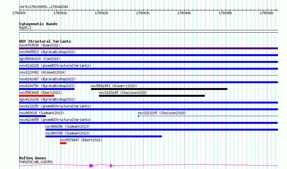Open the nsv968284 (Sudmant2013) label

[67, 126]
